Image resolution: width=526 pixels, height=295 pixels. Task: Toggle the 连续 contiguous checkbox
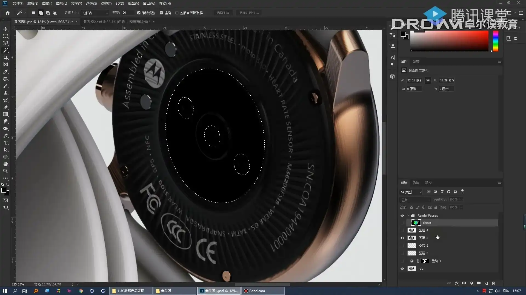coord(161,13)
